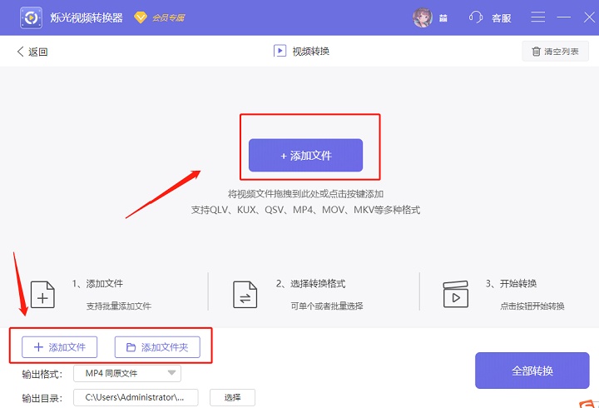The image size is (599, 408).
Task: Click the member-exclusive diamond icon
Action: point(140,17)
